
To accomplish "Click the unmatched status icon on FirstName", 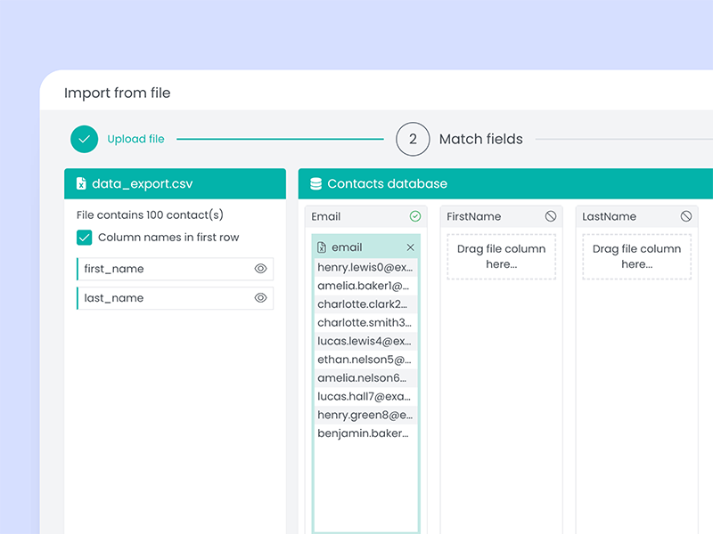I will 551,216.
